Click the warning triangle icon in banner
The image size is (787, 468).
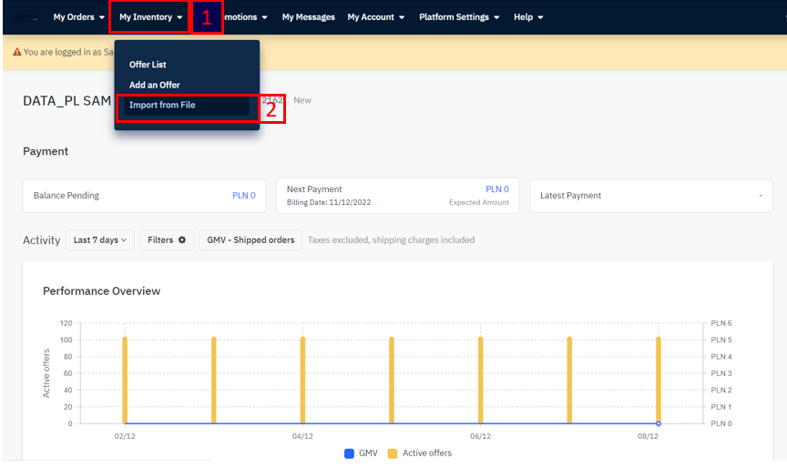(17, 52)
